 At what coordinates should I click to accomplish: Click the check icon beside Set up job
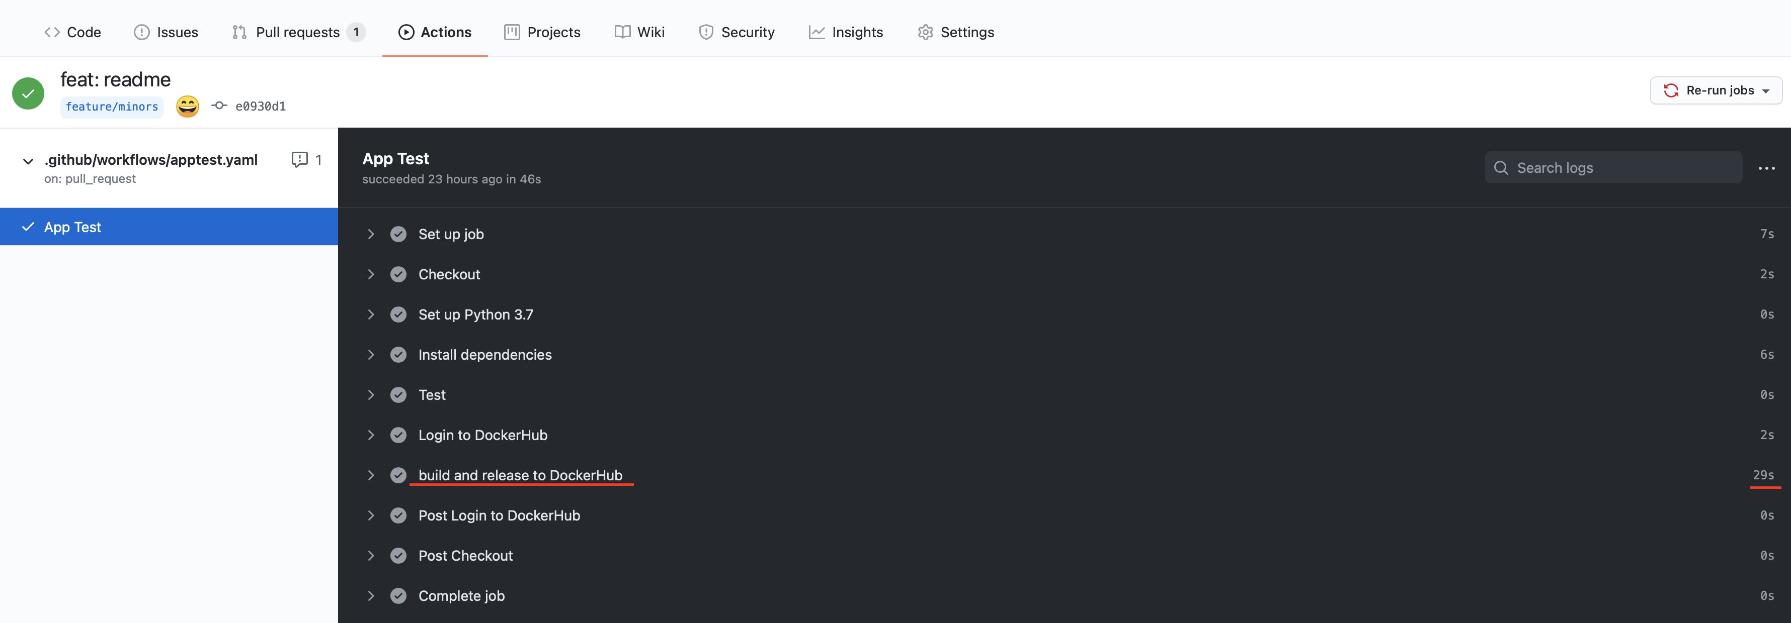(x=398, y=234)
